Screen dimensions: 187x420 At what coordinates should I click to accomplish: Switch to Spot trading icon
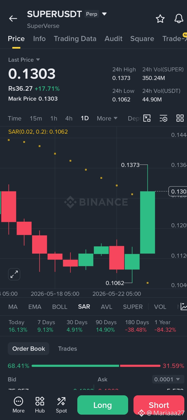point(61,405)
